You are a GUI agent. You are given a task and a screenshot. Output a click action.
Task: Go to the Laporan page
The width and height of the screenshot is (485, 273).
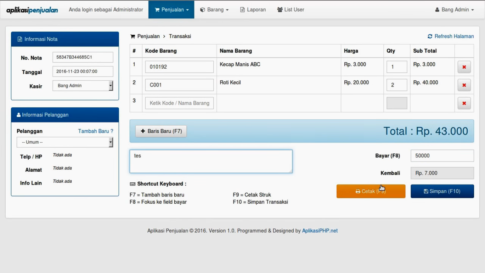253,10
